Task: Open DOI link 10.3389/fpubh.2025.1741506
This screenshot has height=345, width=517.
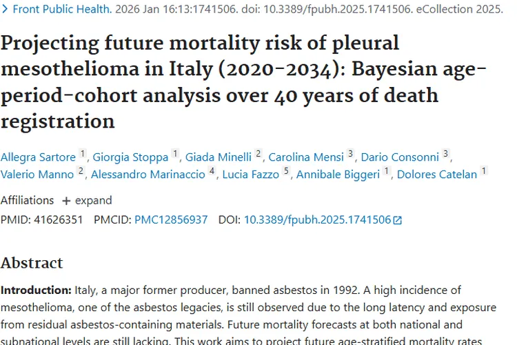Action: 317,219
